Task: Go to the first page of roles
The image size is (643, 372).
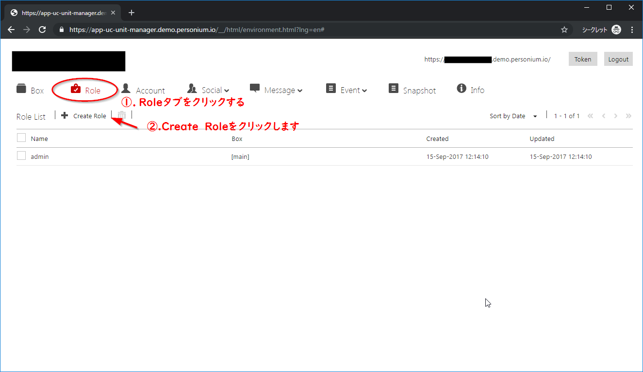Action: coord(591,116)
